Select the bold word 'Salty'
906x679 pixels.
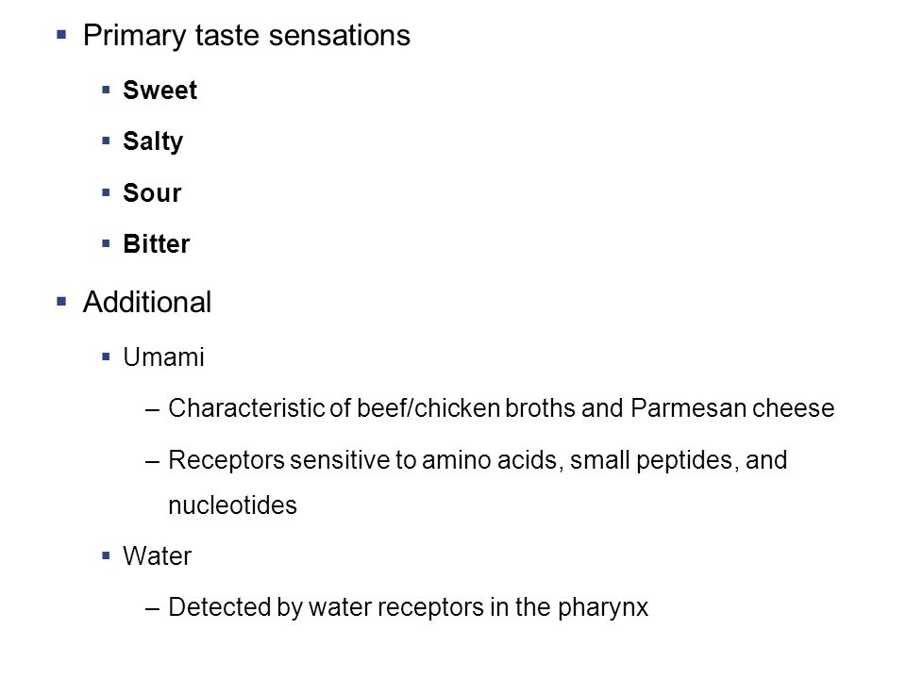153,141
